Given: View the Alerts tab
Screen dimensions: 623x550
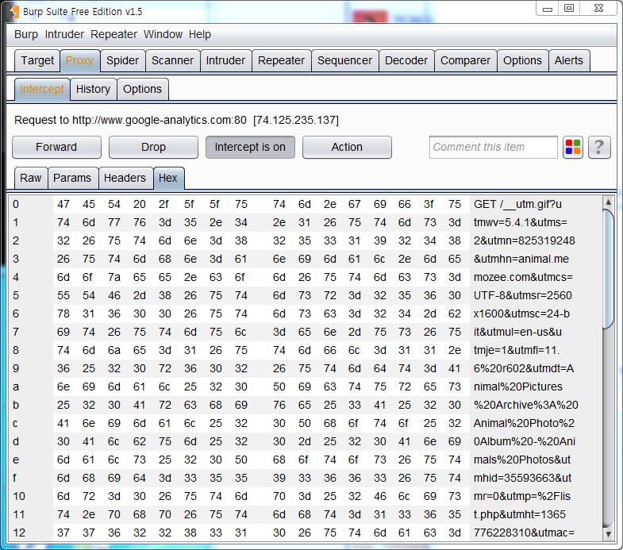Looking at the screenshot, I should 568,60.
